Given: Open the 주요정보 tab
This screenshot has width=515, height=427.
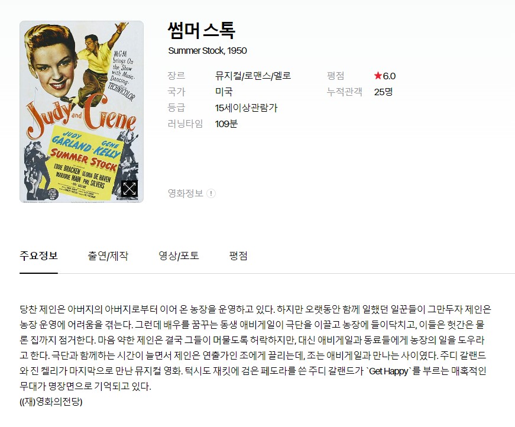Looking at the screenshot, I should click(x=39, y=255).
